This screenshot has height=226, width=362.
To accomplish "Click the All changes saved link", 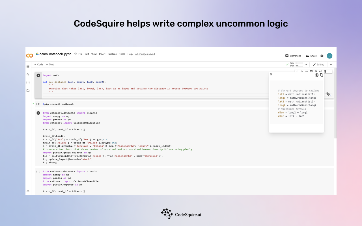I will coord(145,54).
